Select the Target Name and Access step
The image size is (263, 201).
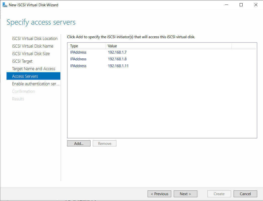[33, 68]
